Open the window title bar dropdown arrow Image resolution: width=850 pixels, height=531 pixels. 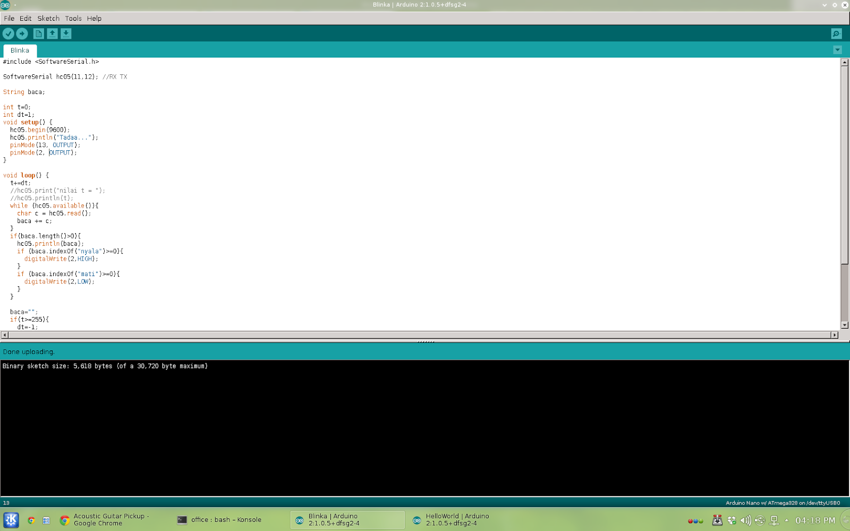[824, 5]
